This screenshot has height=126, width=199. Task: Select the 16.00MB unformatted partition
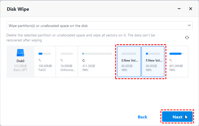[67, 62]
